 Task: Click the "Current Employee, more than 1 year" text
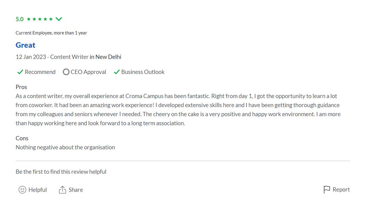[x=51, y=33]
